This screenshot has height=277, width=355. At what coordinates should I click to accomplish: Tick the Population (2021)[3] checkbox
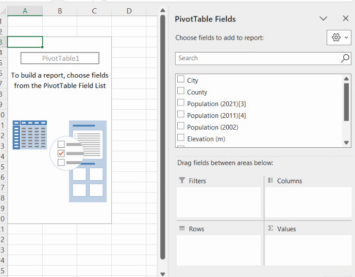[x=181, y=103]
